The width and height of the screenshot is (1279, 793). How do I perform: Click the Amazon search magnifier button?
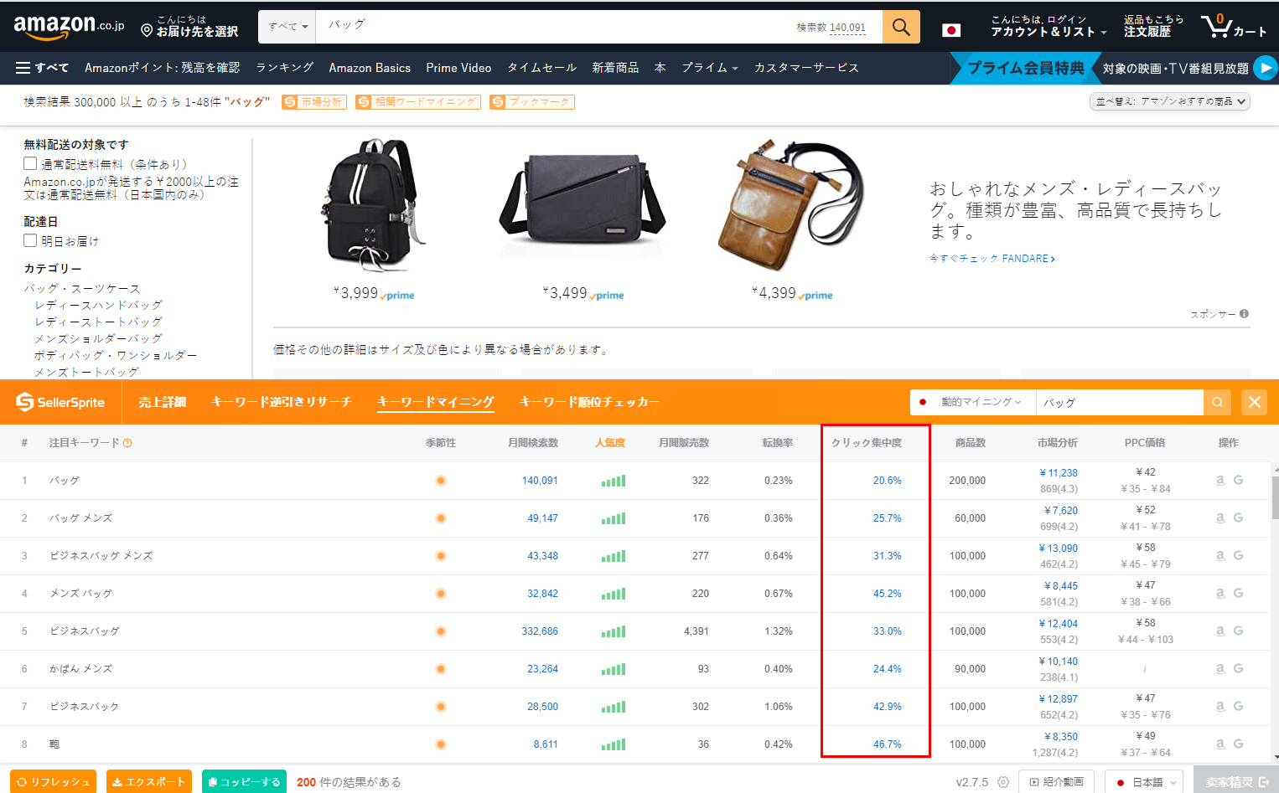[901, 27]
